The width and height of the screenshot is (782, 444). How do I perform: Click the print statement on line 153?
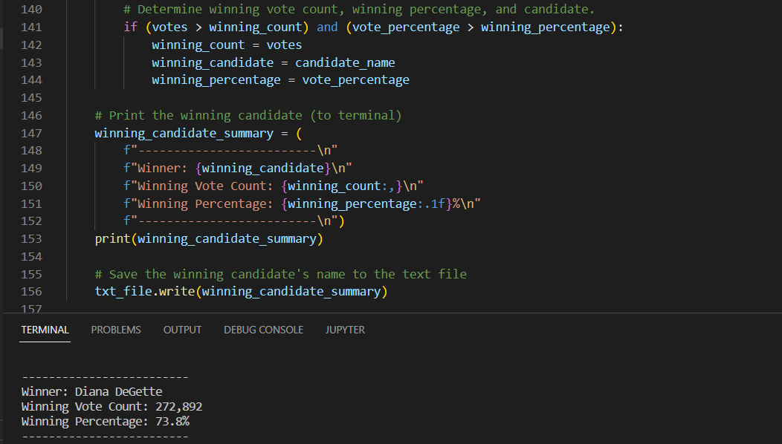point(112,238)
